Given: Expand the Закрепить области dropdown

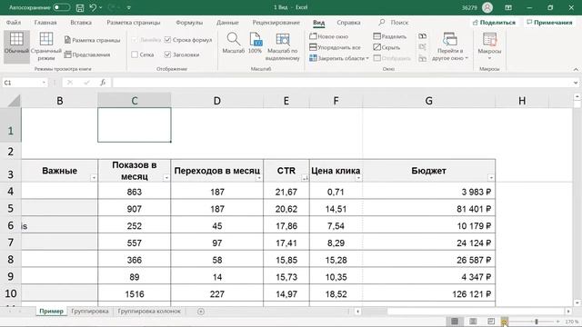Looking at the screenshot, I should click(367, 58).
